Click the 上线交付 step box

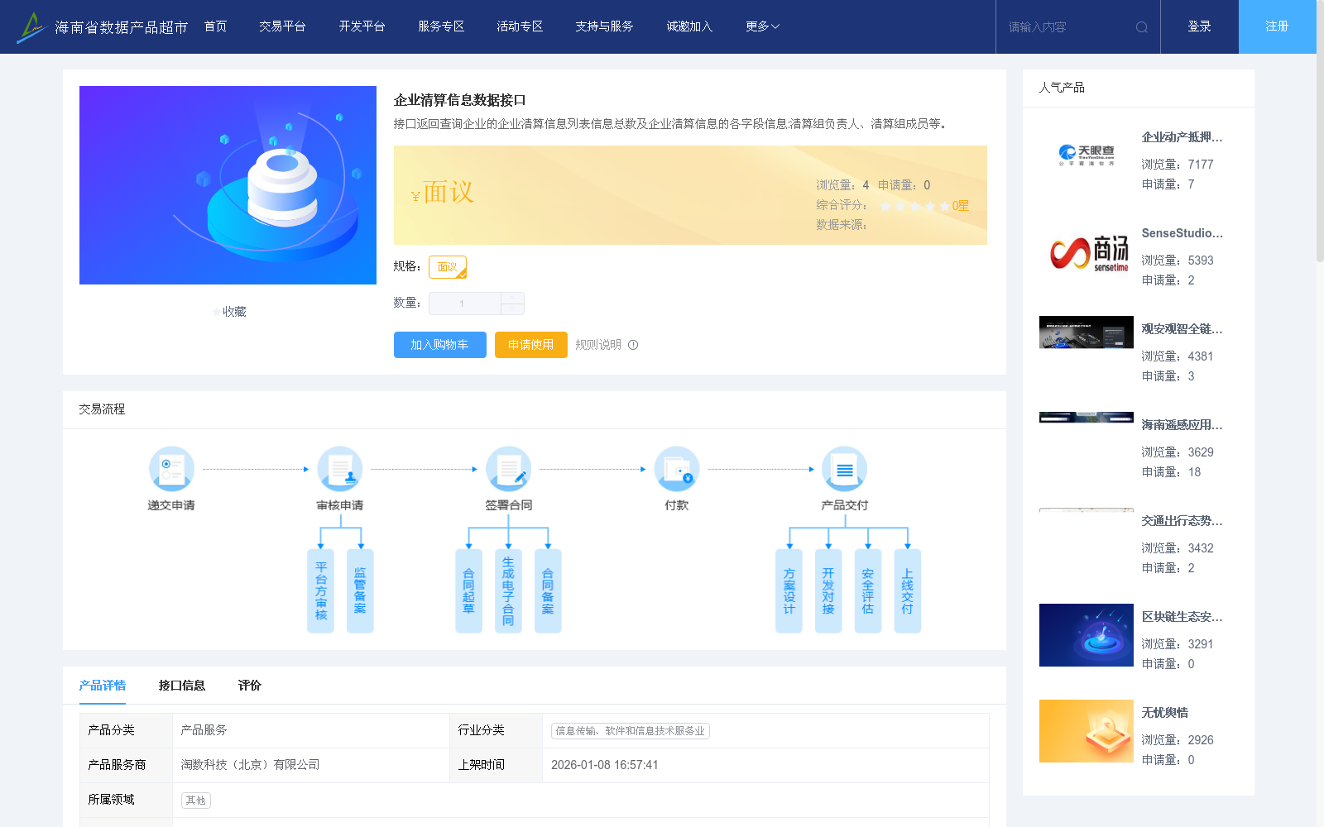908,590
